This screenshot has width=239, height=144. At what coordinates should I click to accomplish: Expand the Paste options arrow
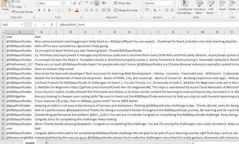[x=6, y=13]
